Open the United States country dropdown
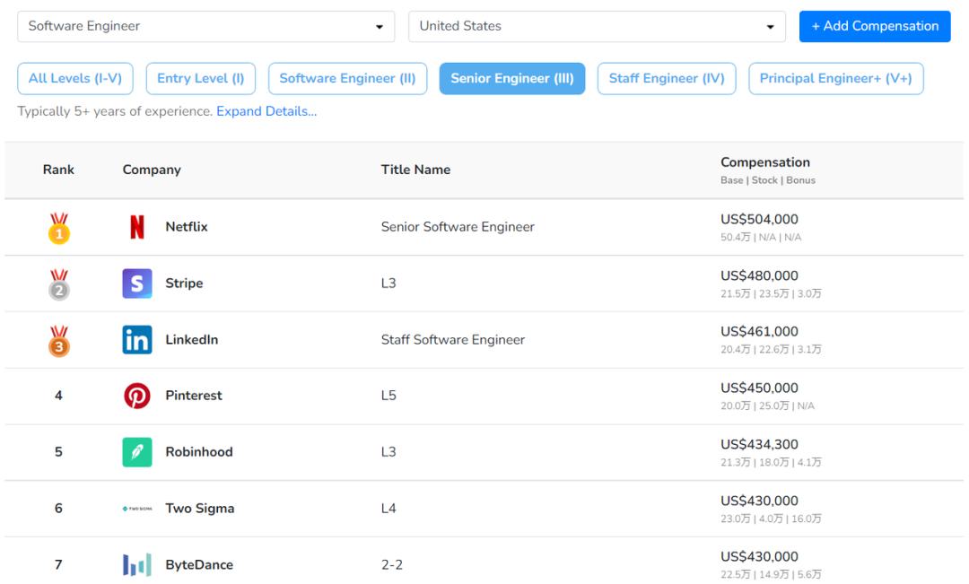Screen dimensions: 969x584 click(x=597, y=26)
